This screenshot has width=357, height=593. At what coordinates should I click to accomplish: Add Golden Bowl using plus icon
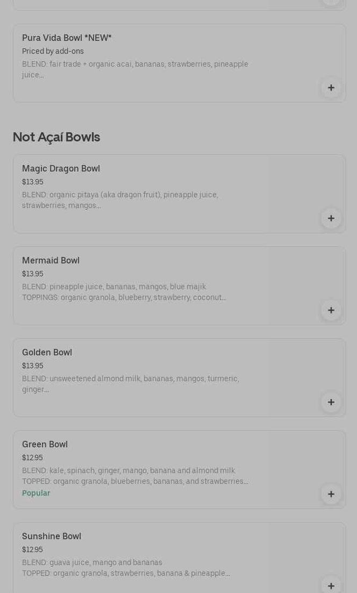331,402
